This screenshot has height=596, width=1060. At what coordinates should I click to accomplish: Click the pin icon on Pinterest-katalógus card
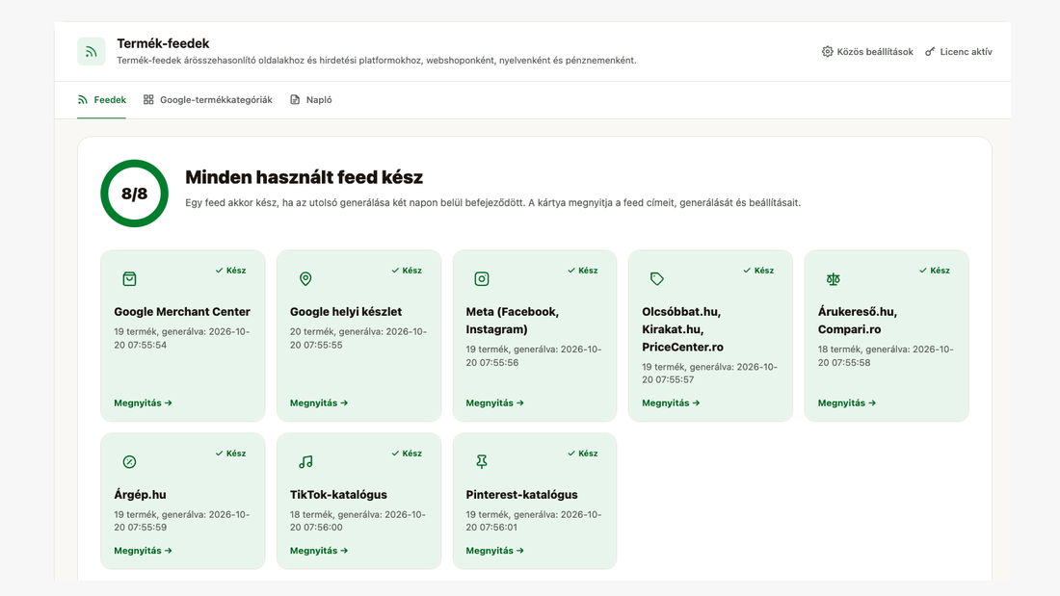coord(481,461)
